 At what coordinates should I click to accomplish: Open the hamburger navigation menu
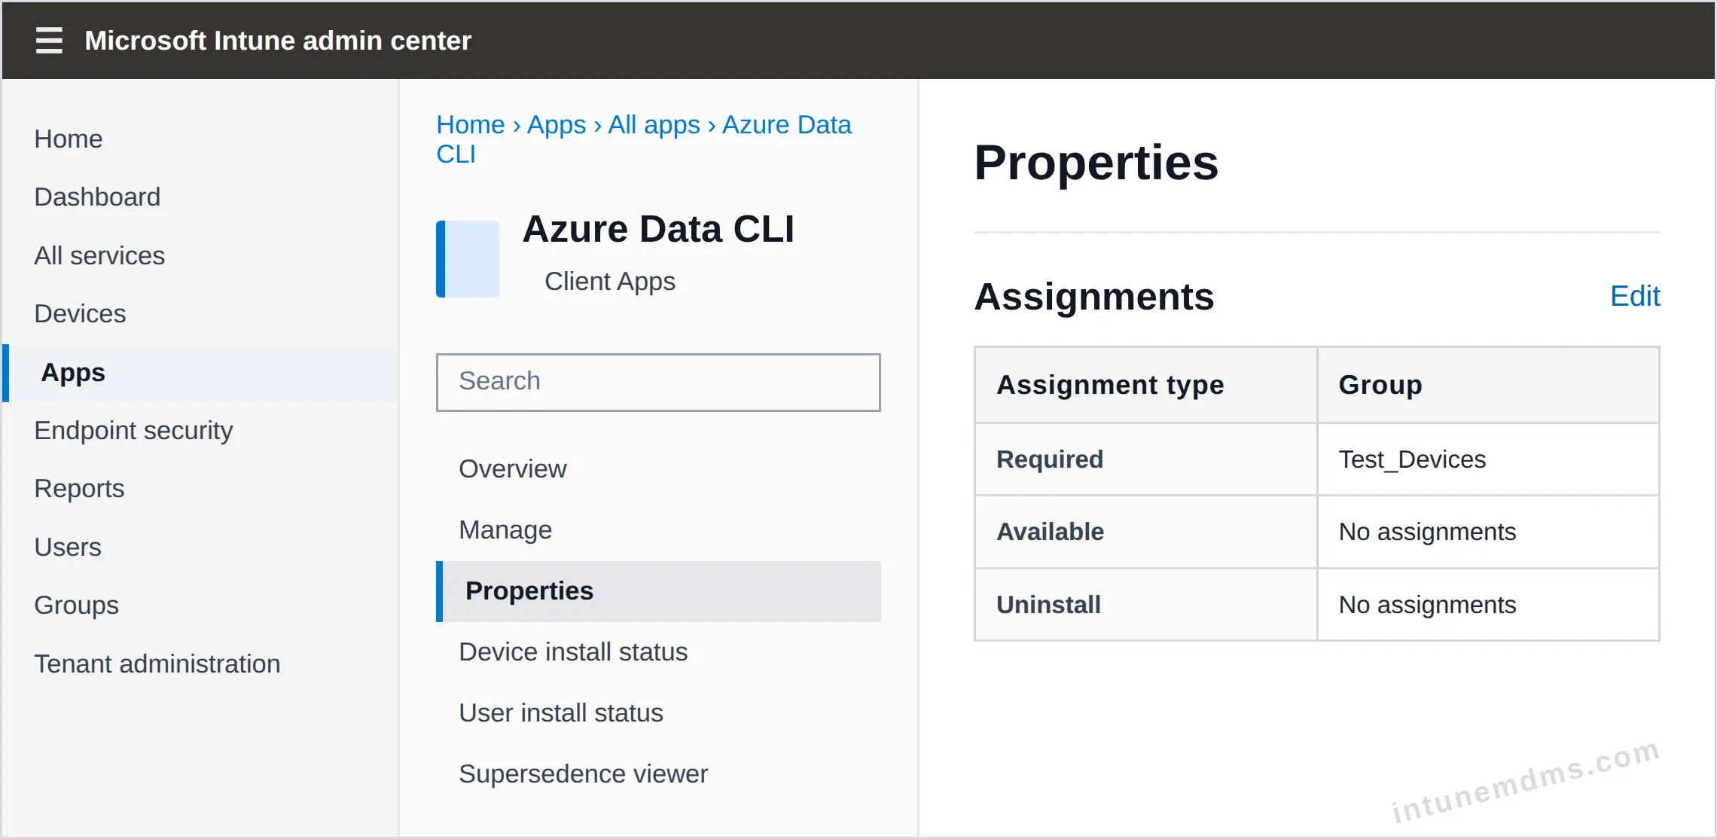tap(49, 40)
